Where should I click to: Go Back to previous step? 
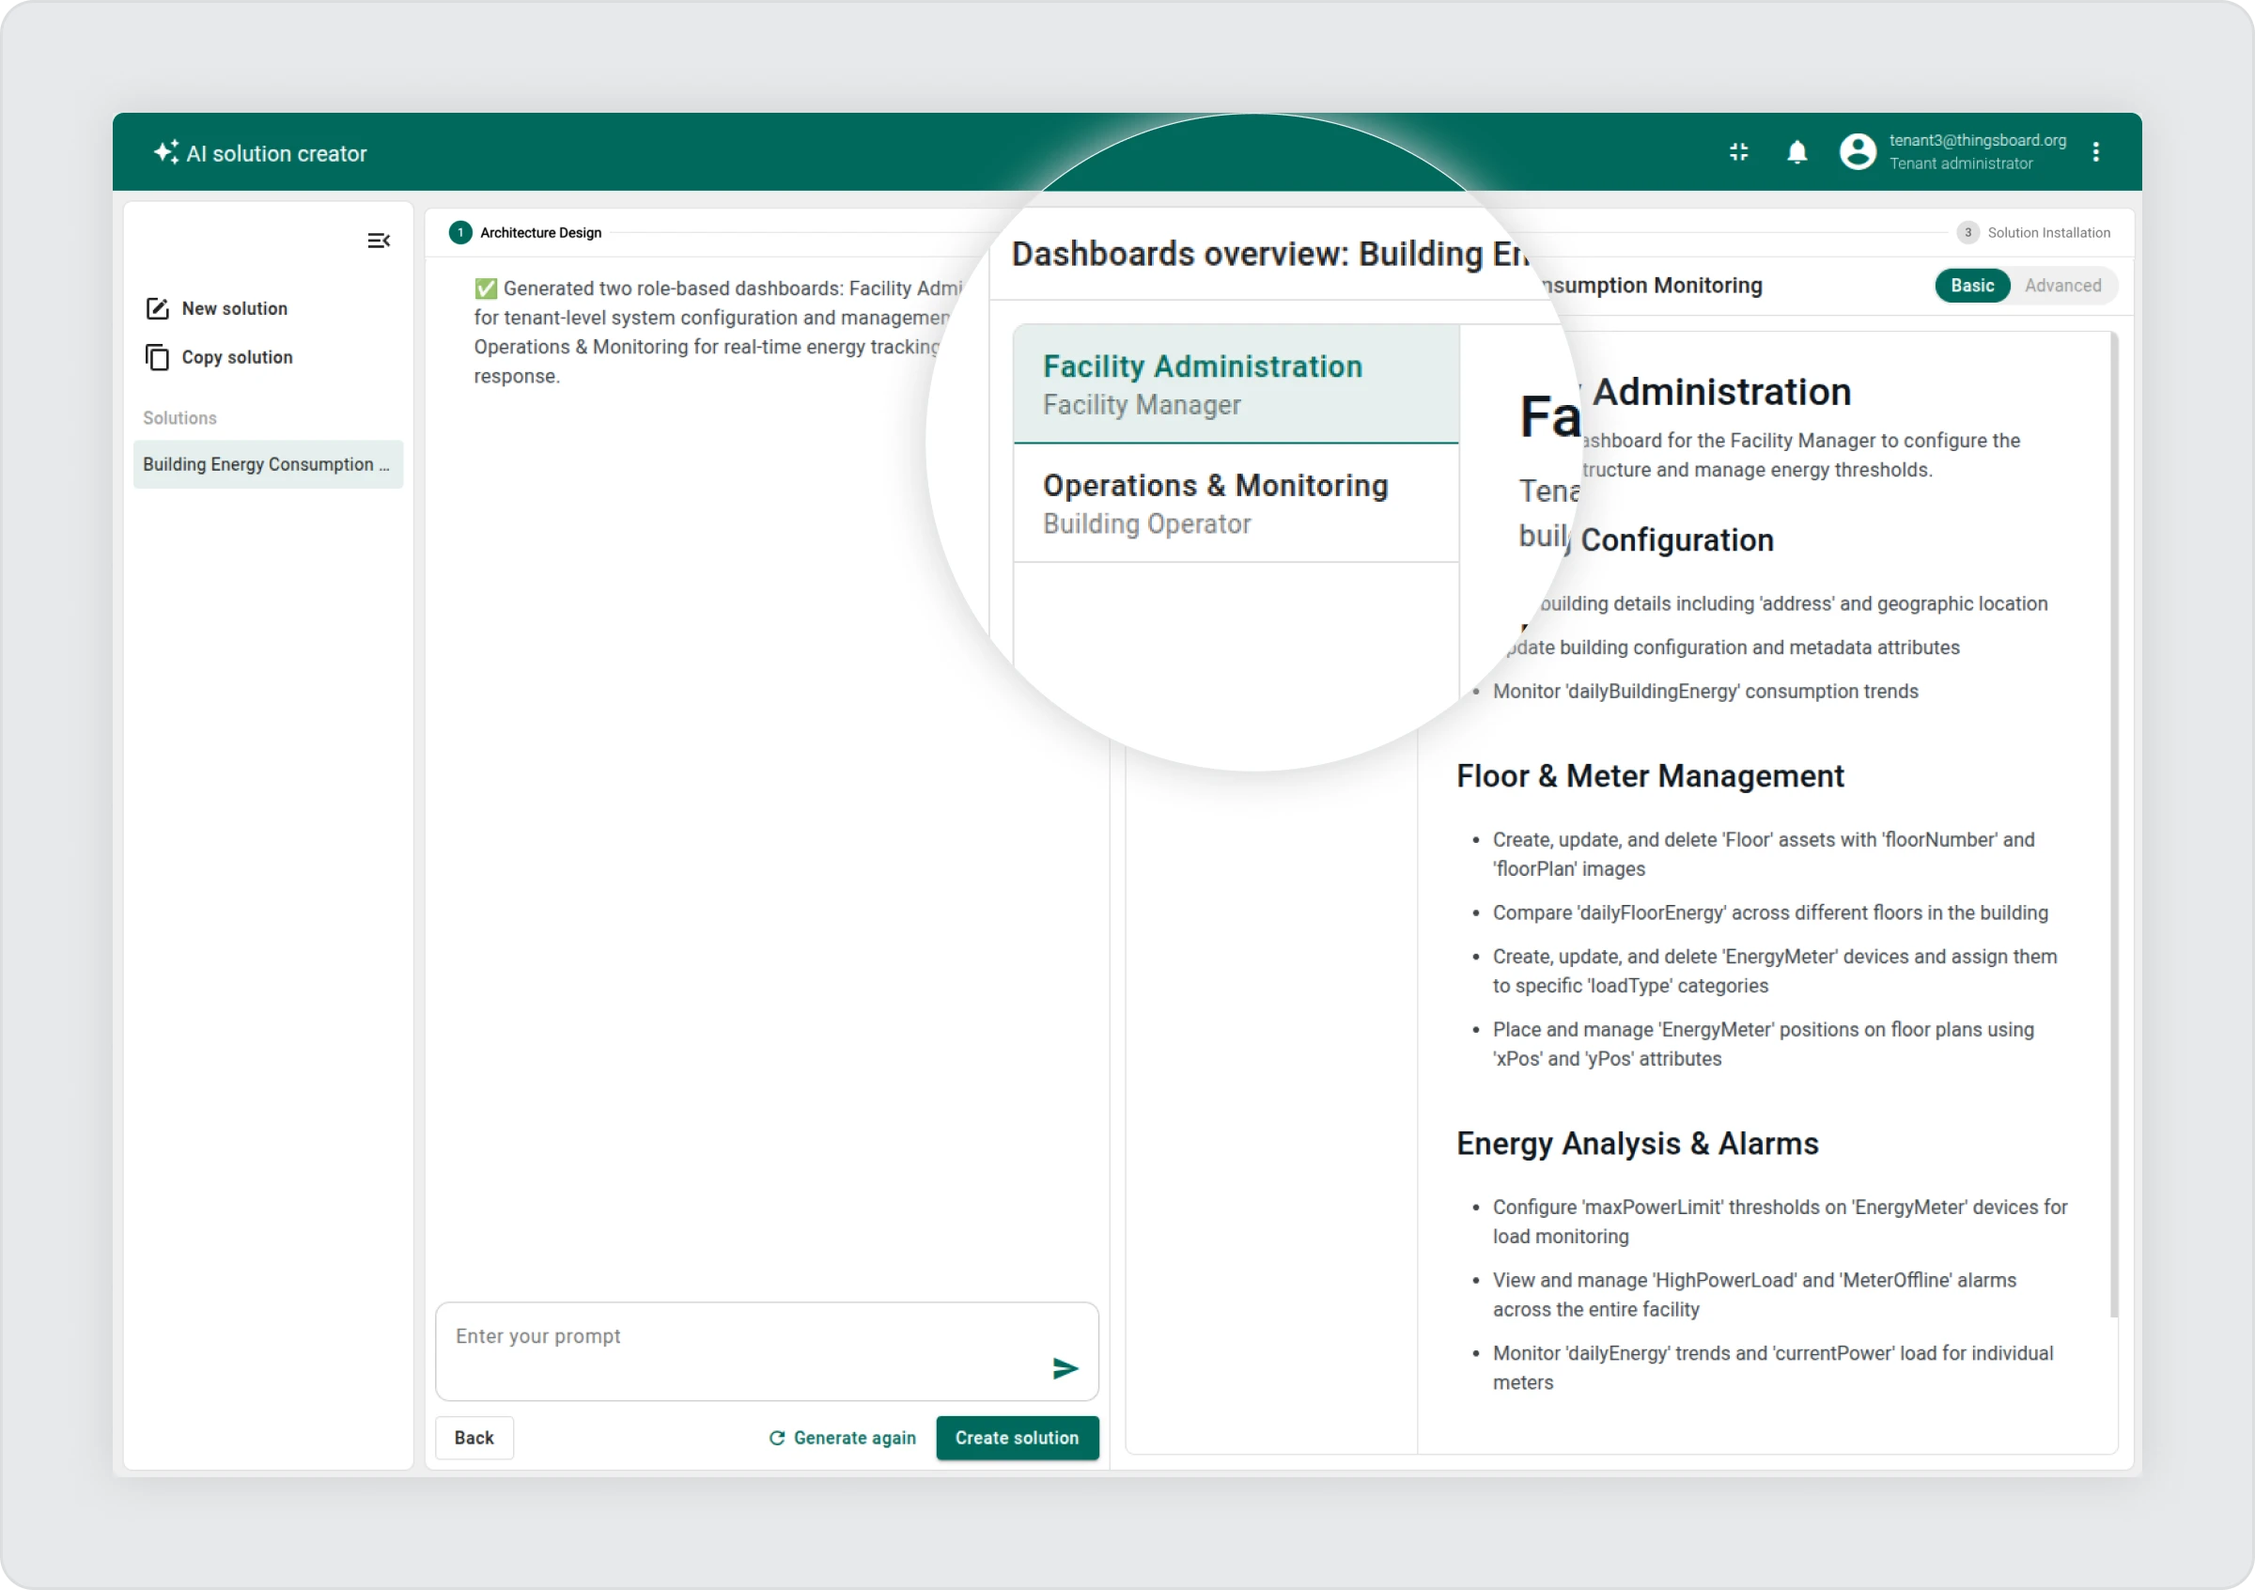(x=474, y=1438)
